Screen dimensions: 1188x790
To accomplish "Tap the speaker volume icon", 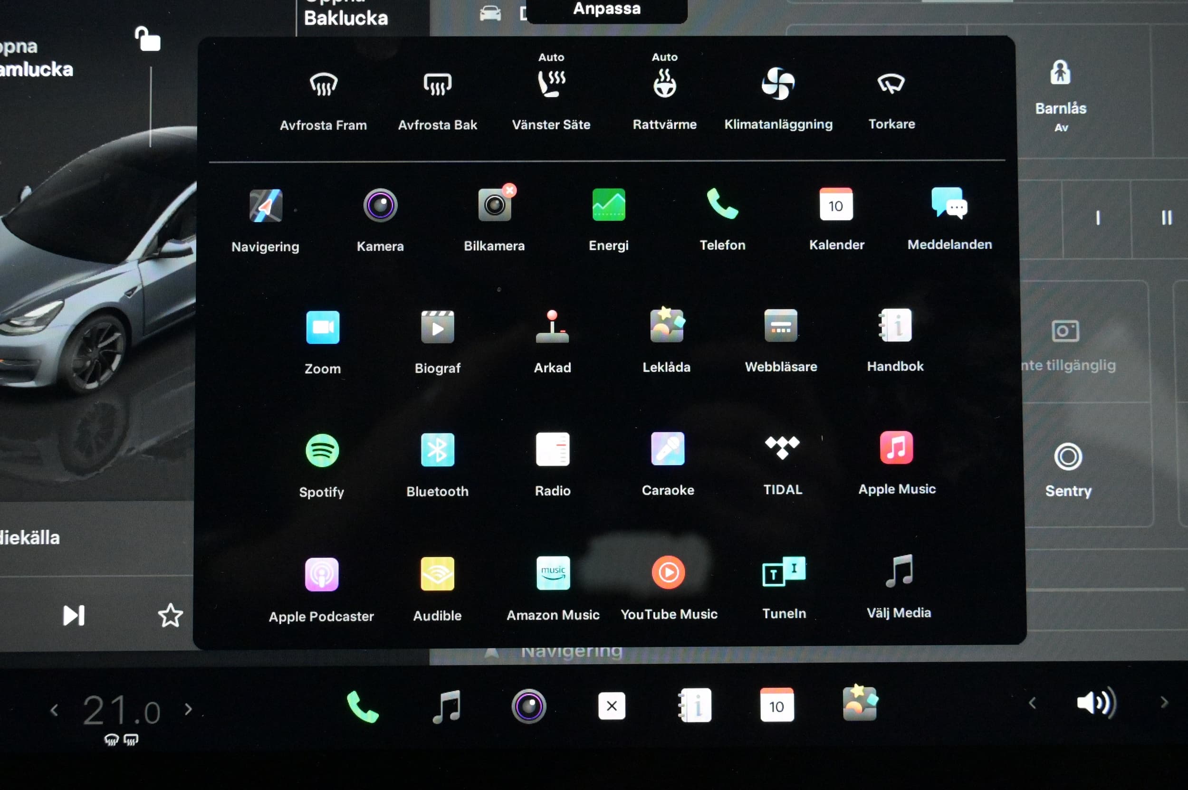I will tap(1097, 702).
